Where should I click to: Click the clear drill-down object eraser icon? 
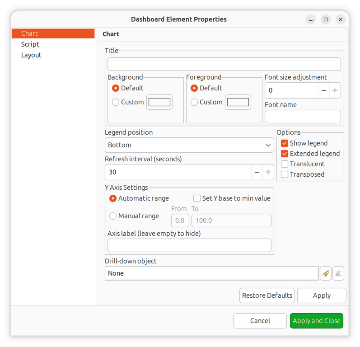point(338,273)
